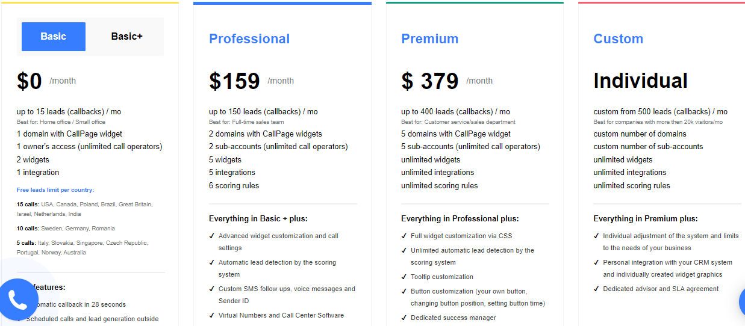
Task: Switch to the Basic+ plan tab
Action: point(127,37)
